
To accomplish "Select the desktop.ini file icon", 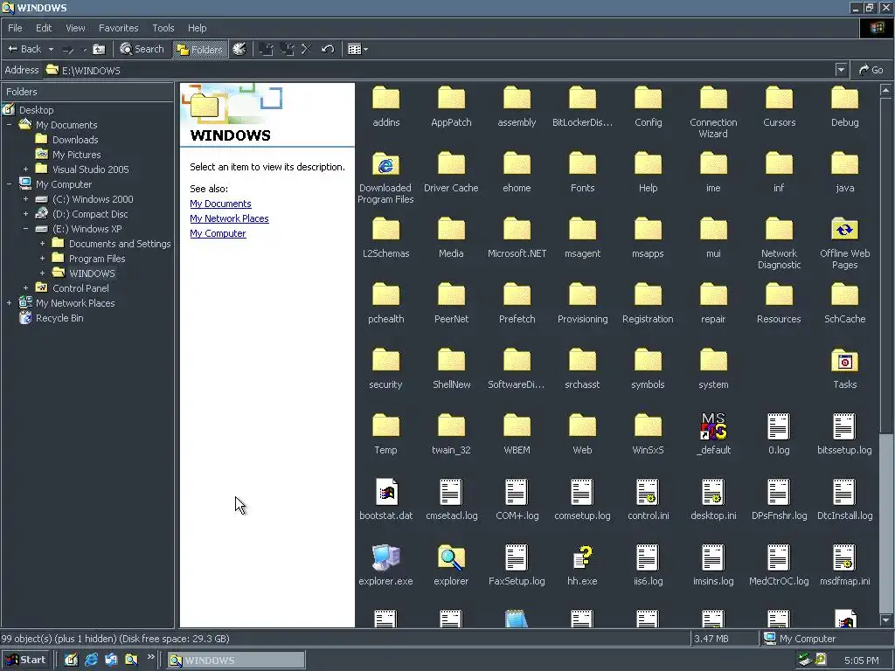I will tap(713, 492).
